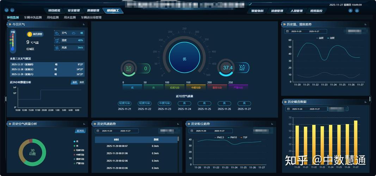Click start date 2025-11-20 in 历史噪音数据
376x176 pixels.
pos(297,109)
